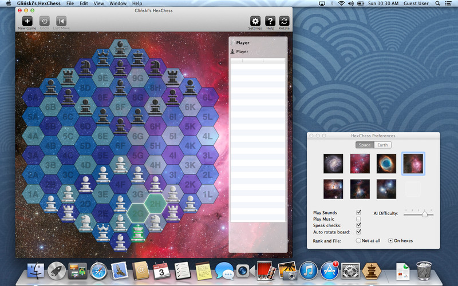Image resolution: width=458 pixels, height=286 pixels.
Task: Click the highlighted 2G hex
Action: [137, 213]
